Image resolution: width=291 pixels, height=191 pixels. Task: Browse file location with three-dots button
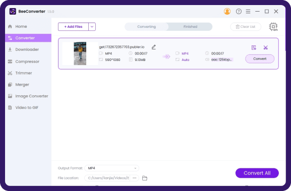[x=135, y=178]
